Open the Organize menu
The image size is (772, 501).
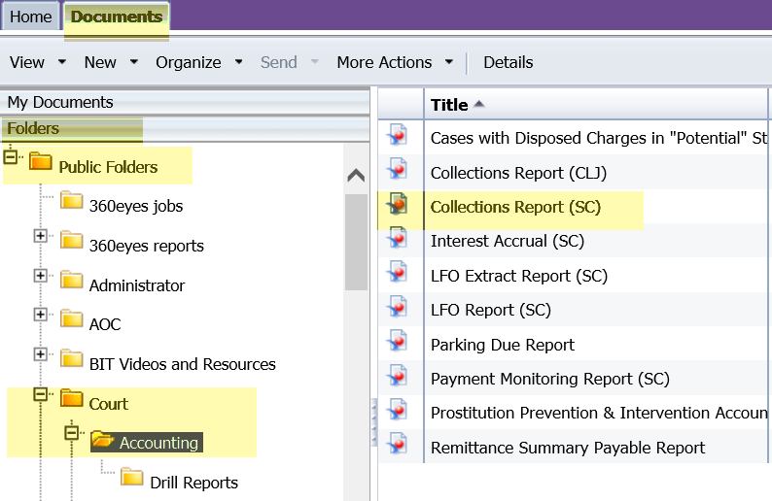coord(188,62)
